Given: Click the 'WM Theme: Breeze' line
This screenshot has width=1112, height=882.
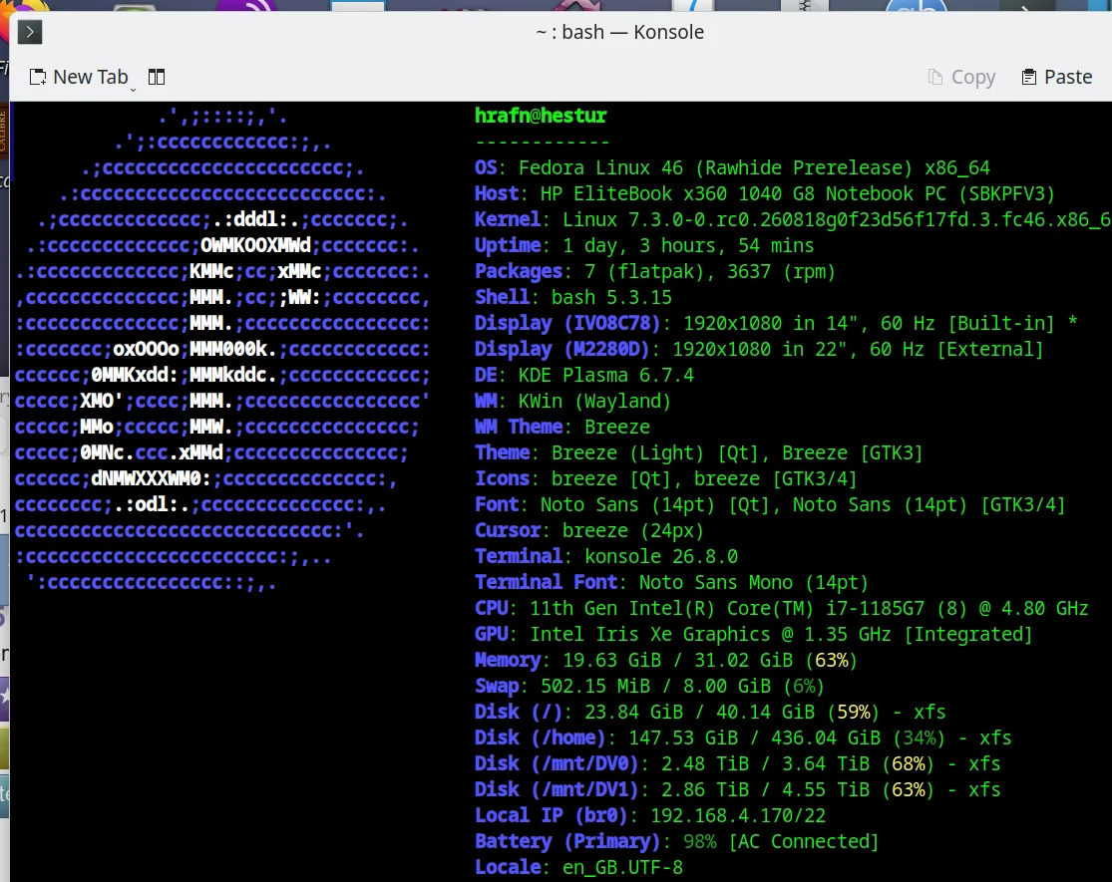Looking at the screenshot, I should pyautogui.click(x=562, y=427).
